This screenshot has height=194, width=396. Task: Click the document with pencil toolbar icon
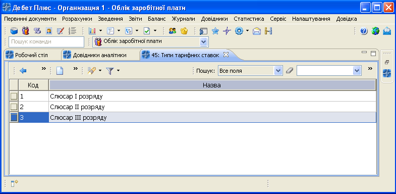coord(61,31)
